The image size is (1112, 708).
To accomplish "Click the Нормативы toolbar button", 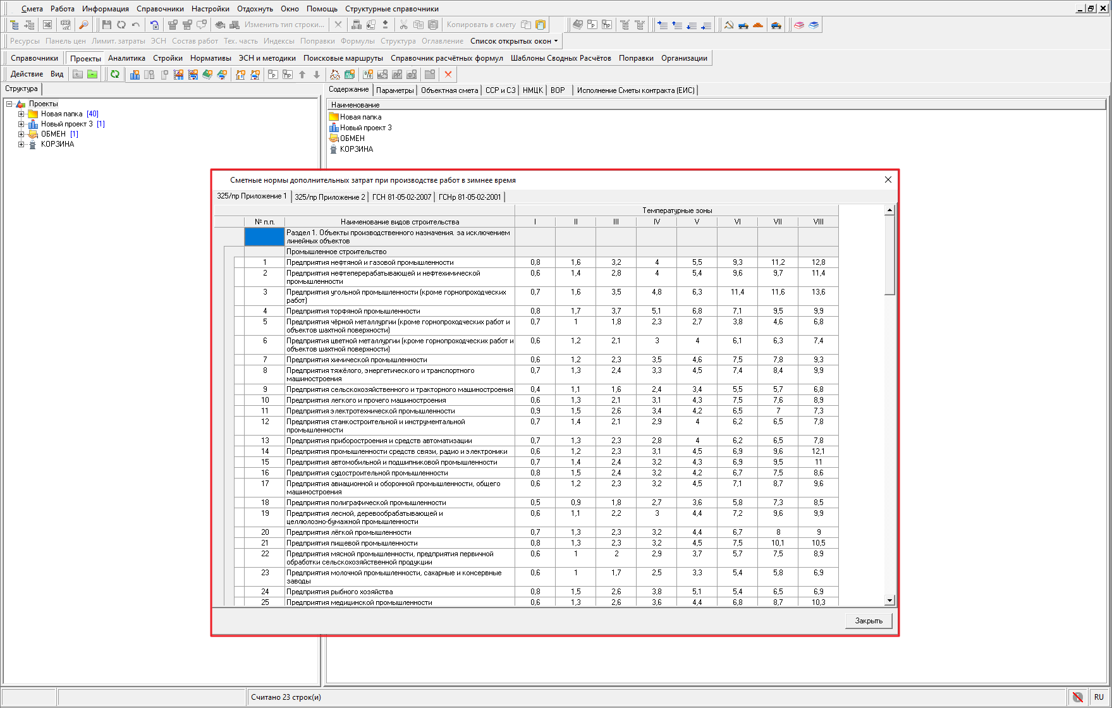I will tap(211, 58).
